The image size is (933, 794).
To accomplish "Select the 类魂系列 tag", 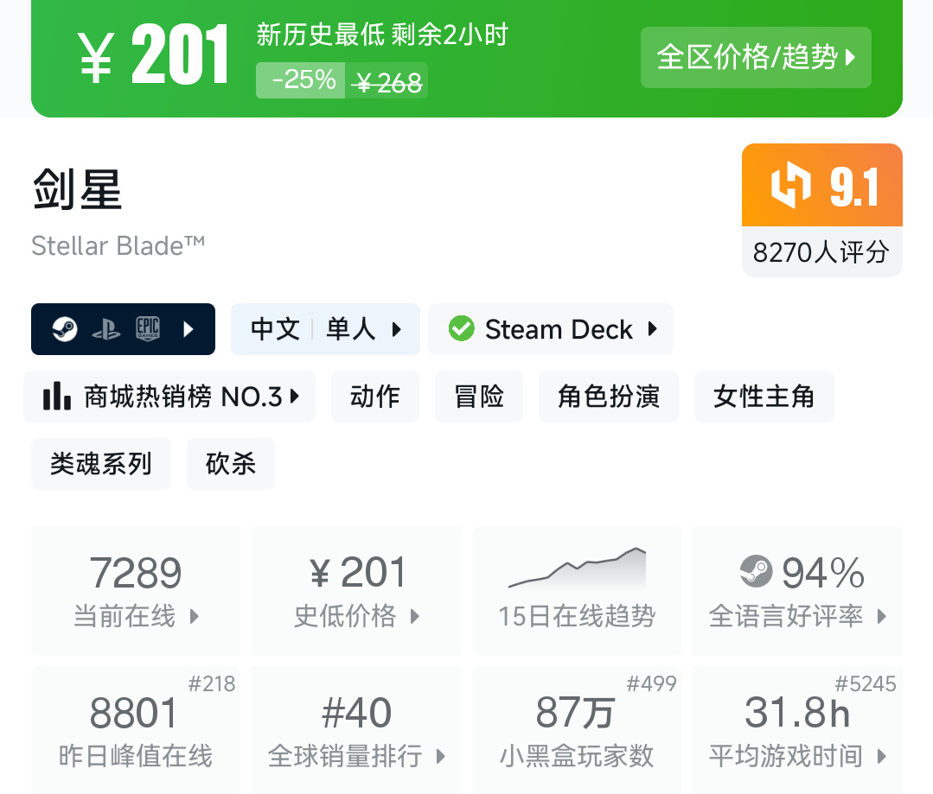I will pos(101,464).
